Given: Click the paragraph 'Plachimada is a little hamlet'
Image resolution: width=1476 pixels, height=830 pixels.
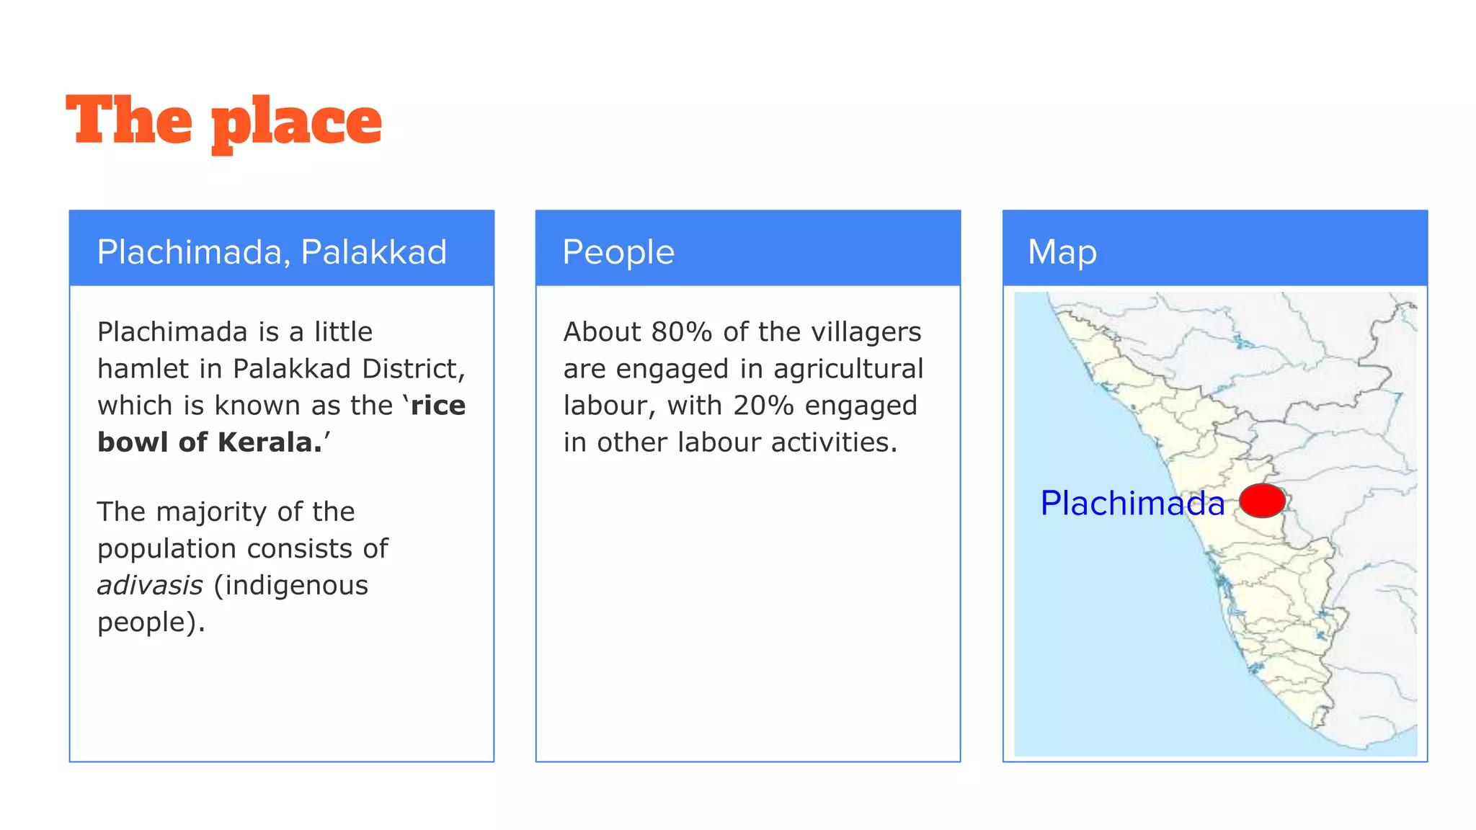Looking at the screenshot, I should tap(282, 387).
